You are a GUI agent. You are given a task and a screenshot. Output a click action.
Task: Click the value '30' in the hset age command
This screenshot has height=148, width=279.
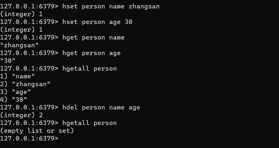coord(129,22)
